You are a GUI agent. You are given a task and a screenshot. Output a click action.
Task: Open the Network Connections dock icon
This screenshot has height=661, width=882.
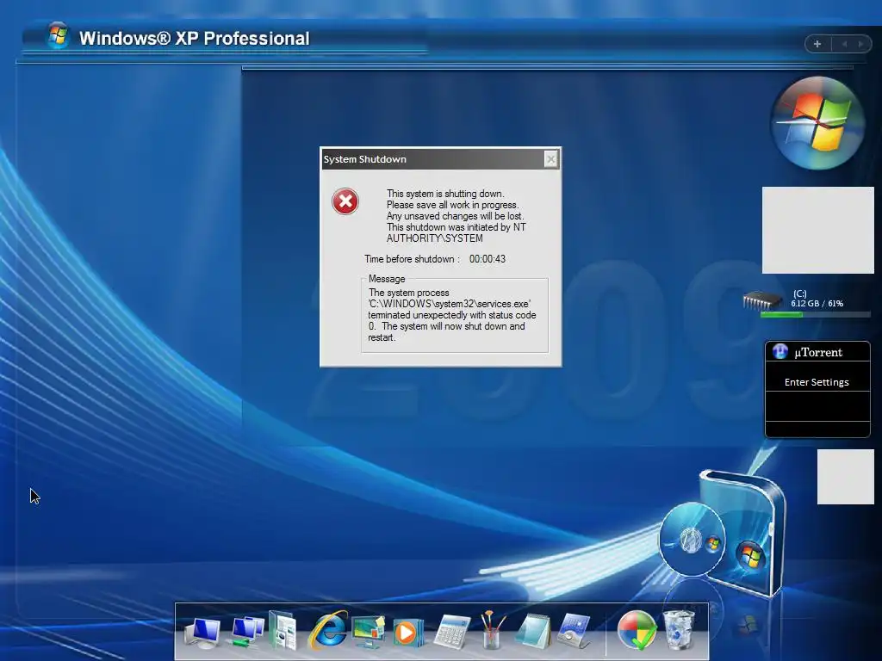click(x=247, y=631)
